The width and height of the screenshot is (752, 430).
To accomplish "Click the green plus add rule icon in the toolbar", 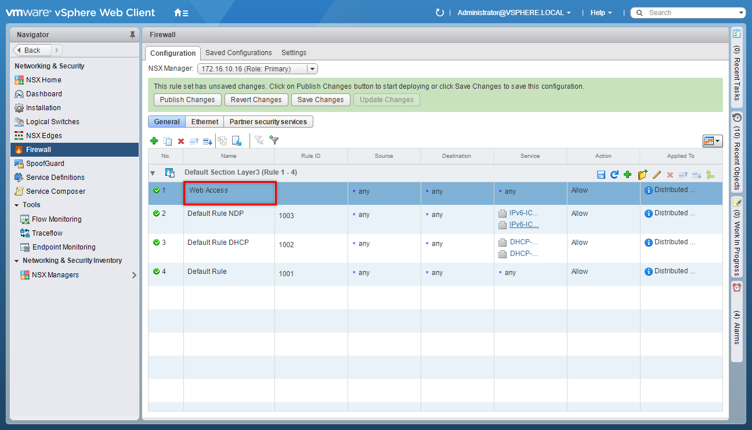I will (154, 141).
